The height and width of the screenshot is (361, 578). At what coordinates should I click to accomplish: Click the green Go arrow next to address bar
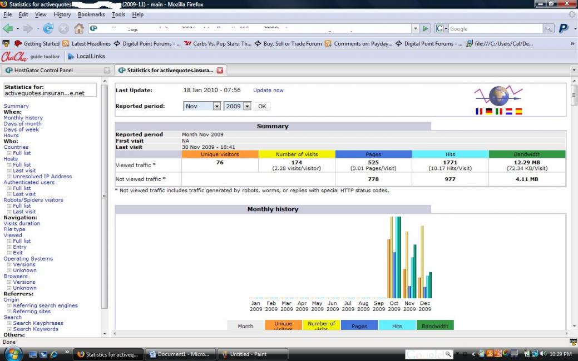426,28
